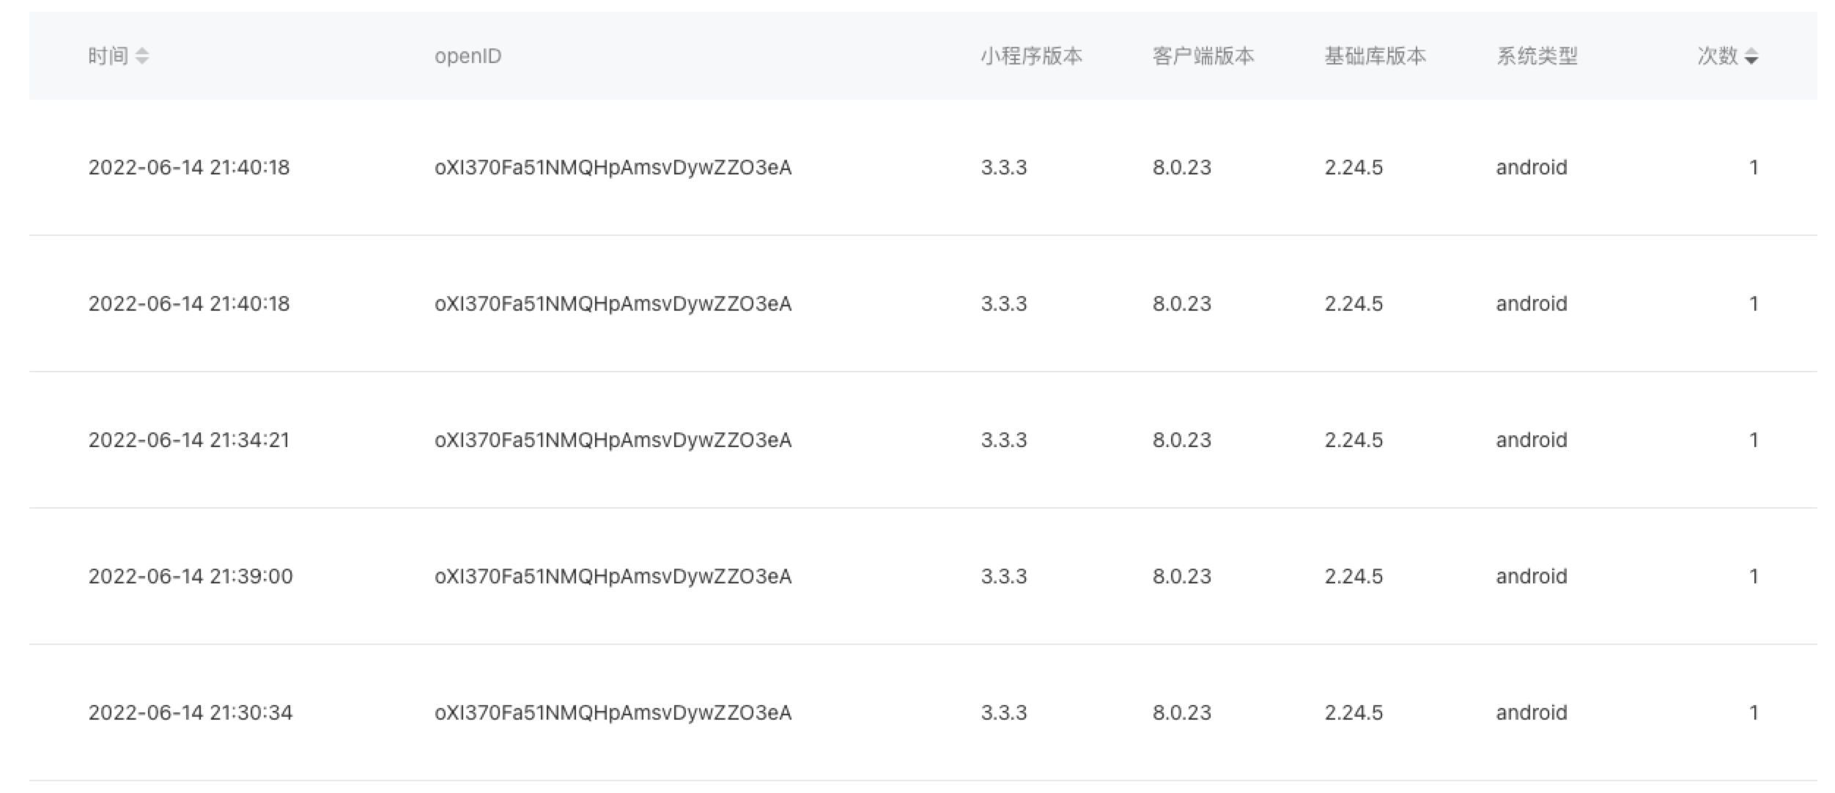The height and width of the screenshot is (793, 1835).
Task: Click android in the 21:34:21 row
Action: 1531,440
